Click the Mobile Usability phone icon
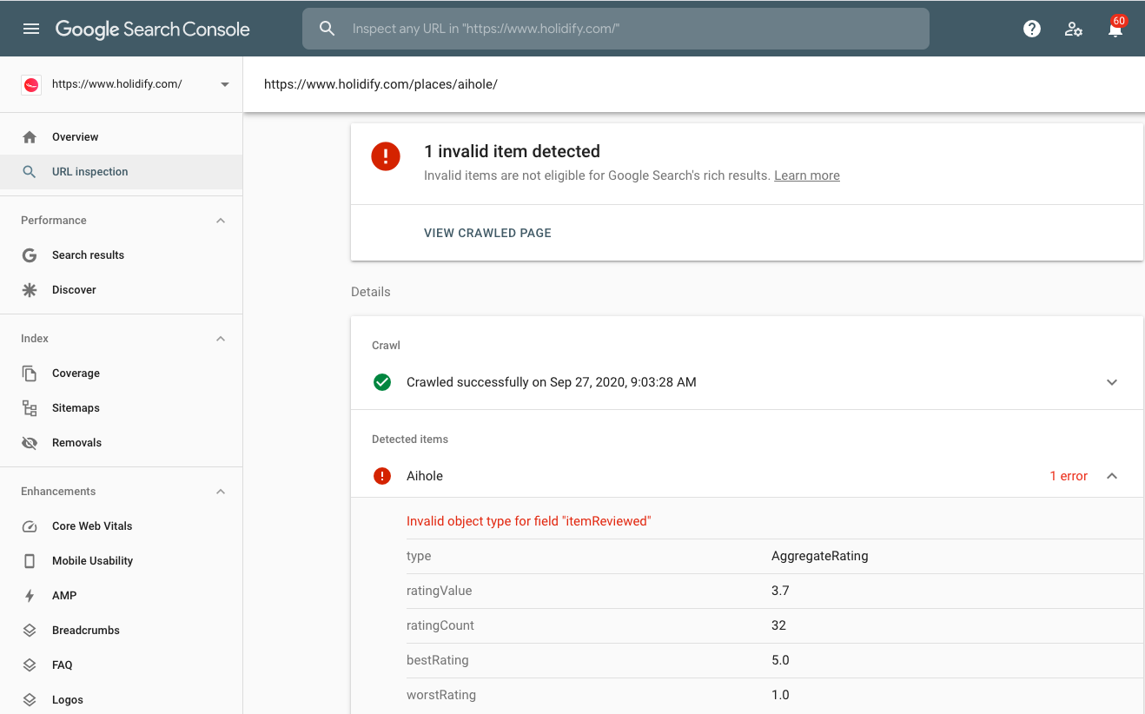 (x=30, y=561)
